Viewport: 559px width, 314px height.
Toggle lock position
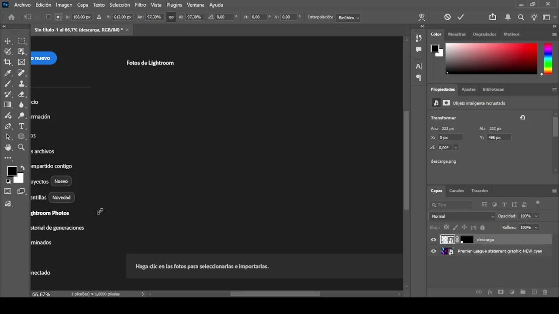coord(464,227)
